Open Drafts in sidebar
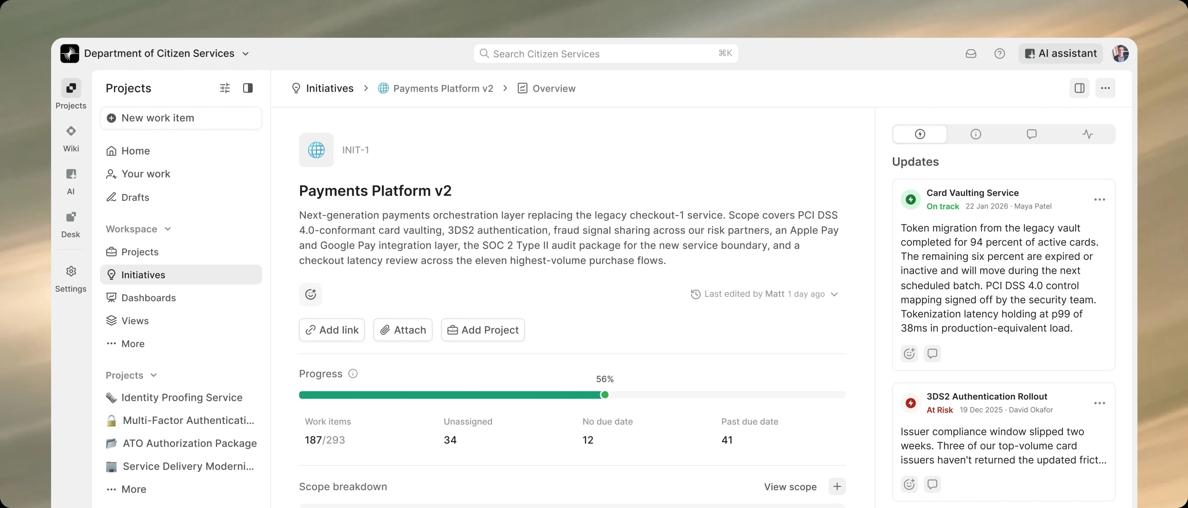This screenshot has height=508, width=1188. (x=181, y=197)
